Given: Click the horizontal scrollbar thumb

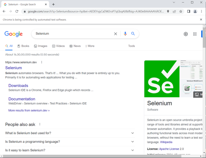Looking at the screenshot, I should [92, 156].
